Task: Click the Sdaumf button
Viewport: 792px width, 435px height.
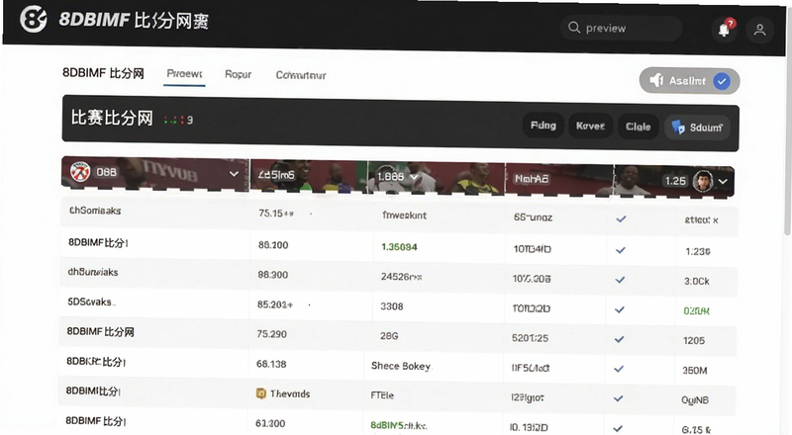Action: click(698, 128)
